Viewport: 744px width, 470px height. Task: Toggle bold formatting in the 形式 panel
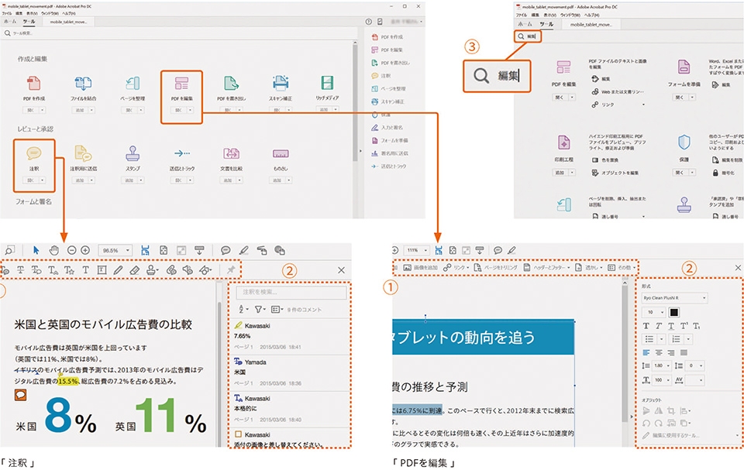tap(646, 326)
